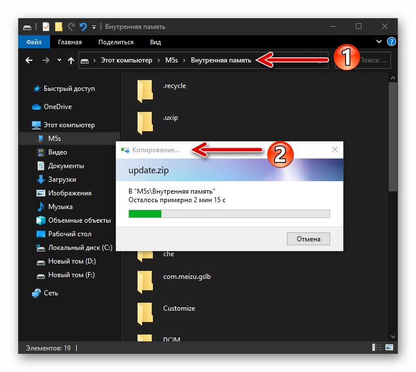Viewport: 416px width, 372px height.
Task: Click the green copy progress bar
Action: point(229,214)
